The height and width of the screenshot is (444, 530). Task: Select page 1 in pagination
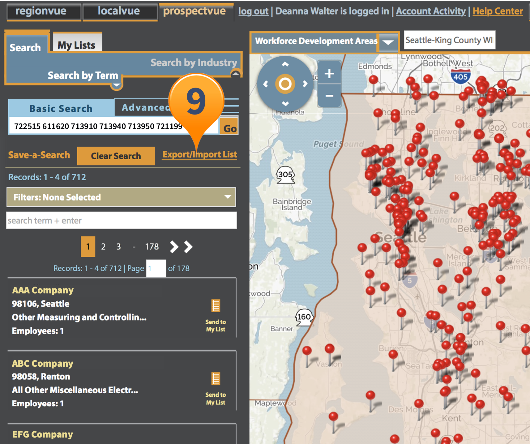[88, 247]
